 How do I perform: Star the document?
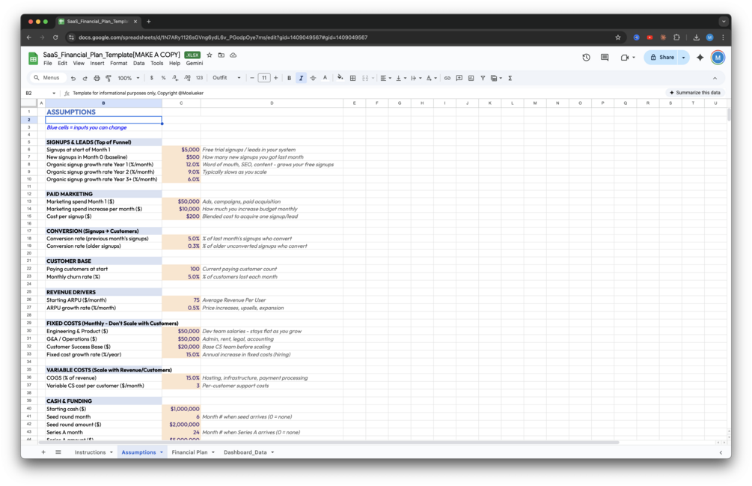tap(209, 55)
